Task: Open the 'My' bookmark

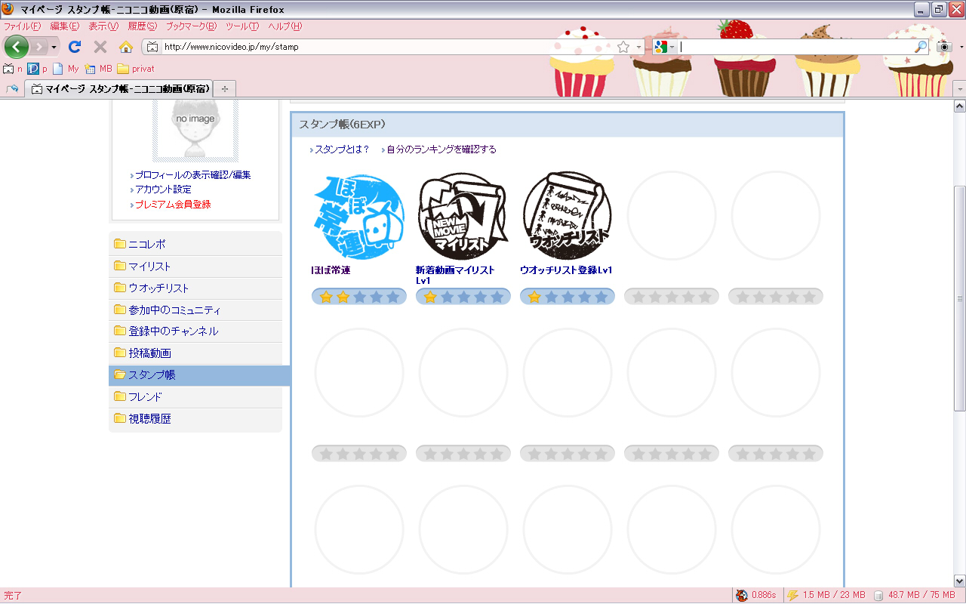Action: coord(66,69)
